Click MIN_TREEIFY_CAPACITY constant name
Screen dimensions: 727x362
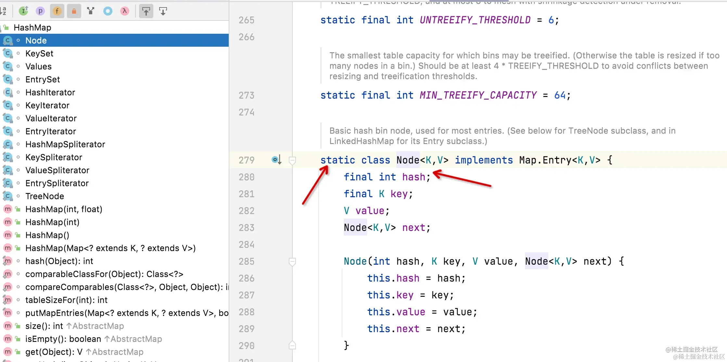coord(478,95)
